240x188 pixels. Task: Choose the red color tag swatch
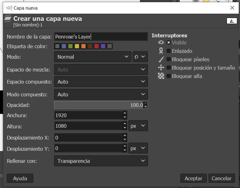click(97, 46)
